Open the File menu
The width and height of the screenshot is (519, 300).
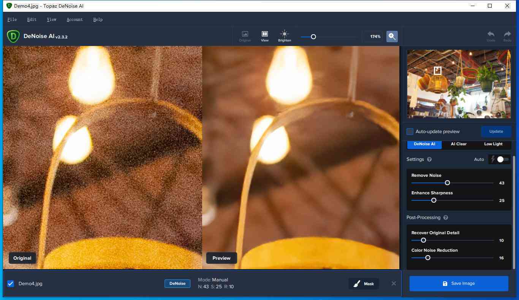pyautogui.click(x=12, y=19)
